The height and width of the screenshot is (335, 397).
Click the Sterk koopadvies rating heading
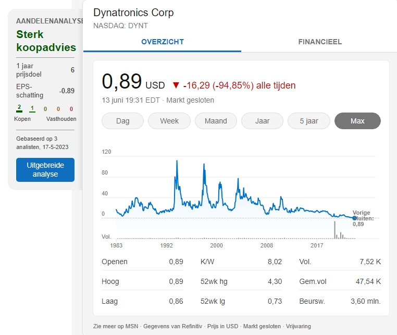[46, 41]
